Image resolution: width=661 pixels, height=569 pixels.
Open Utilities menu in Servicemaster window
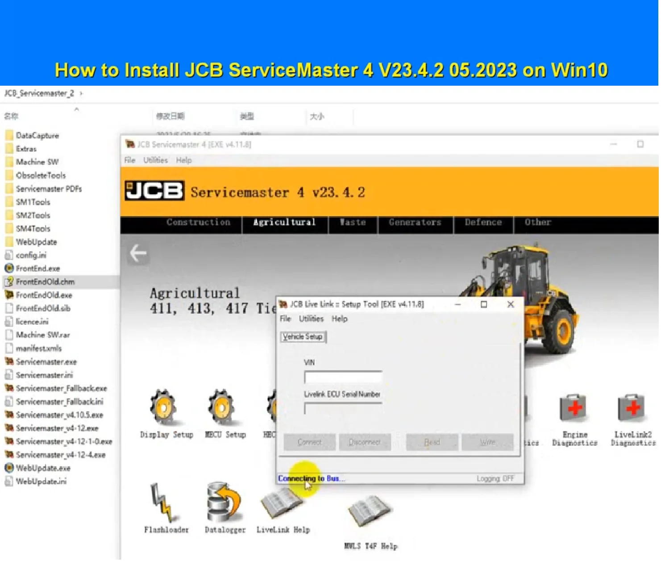[x=156, y=161]
